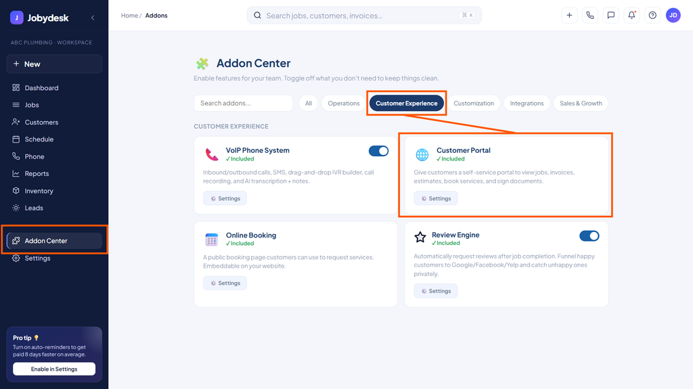Screen dimensions: 693x389
Task: Open Settings for Online Booking
Action: tap(225, 283)
